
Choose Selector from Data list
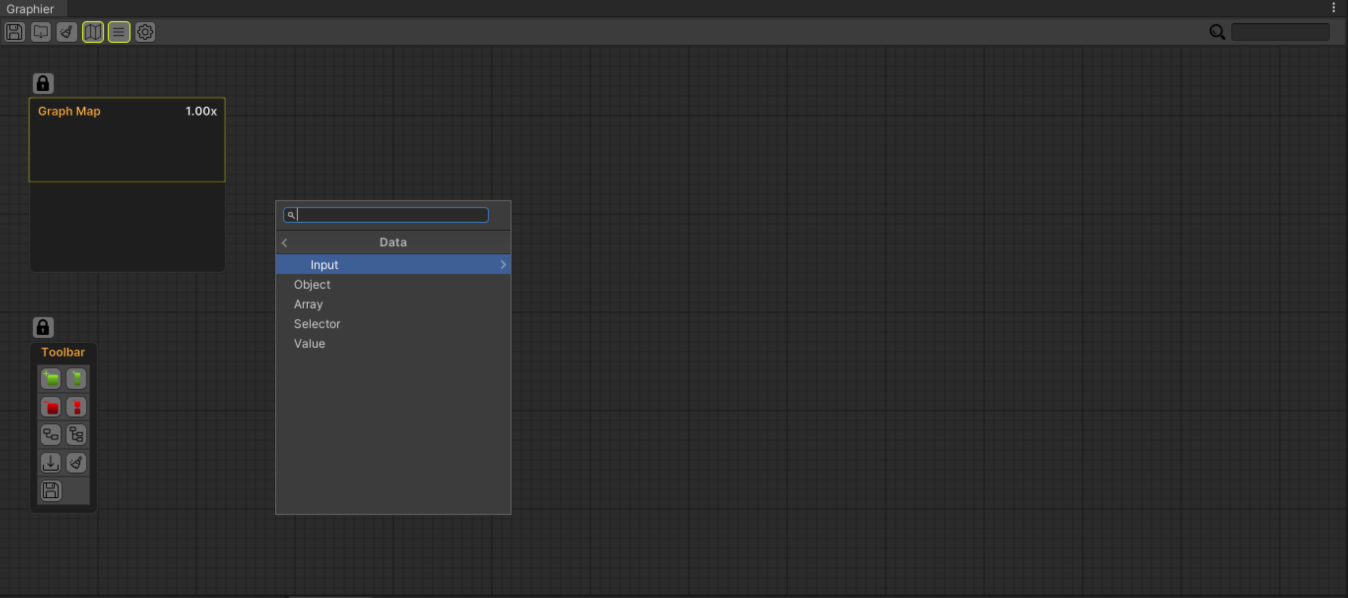[x=393, y=324]
